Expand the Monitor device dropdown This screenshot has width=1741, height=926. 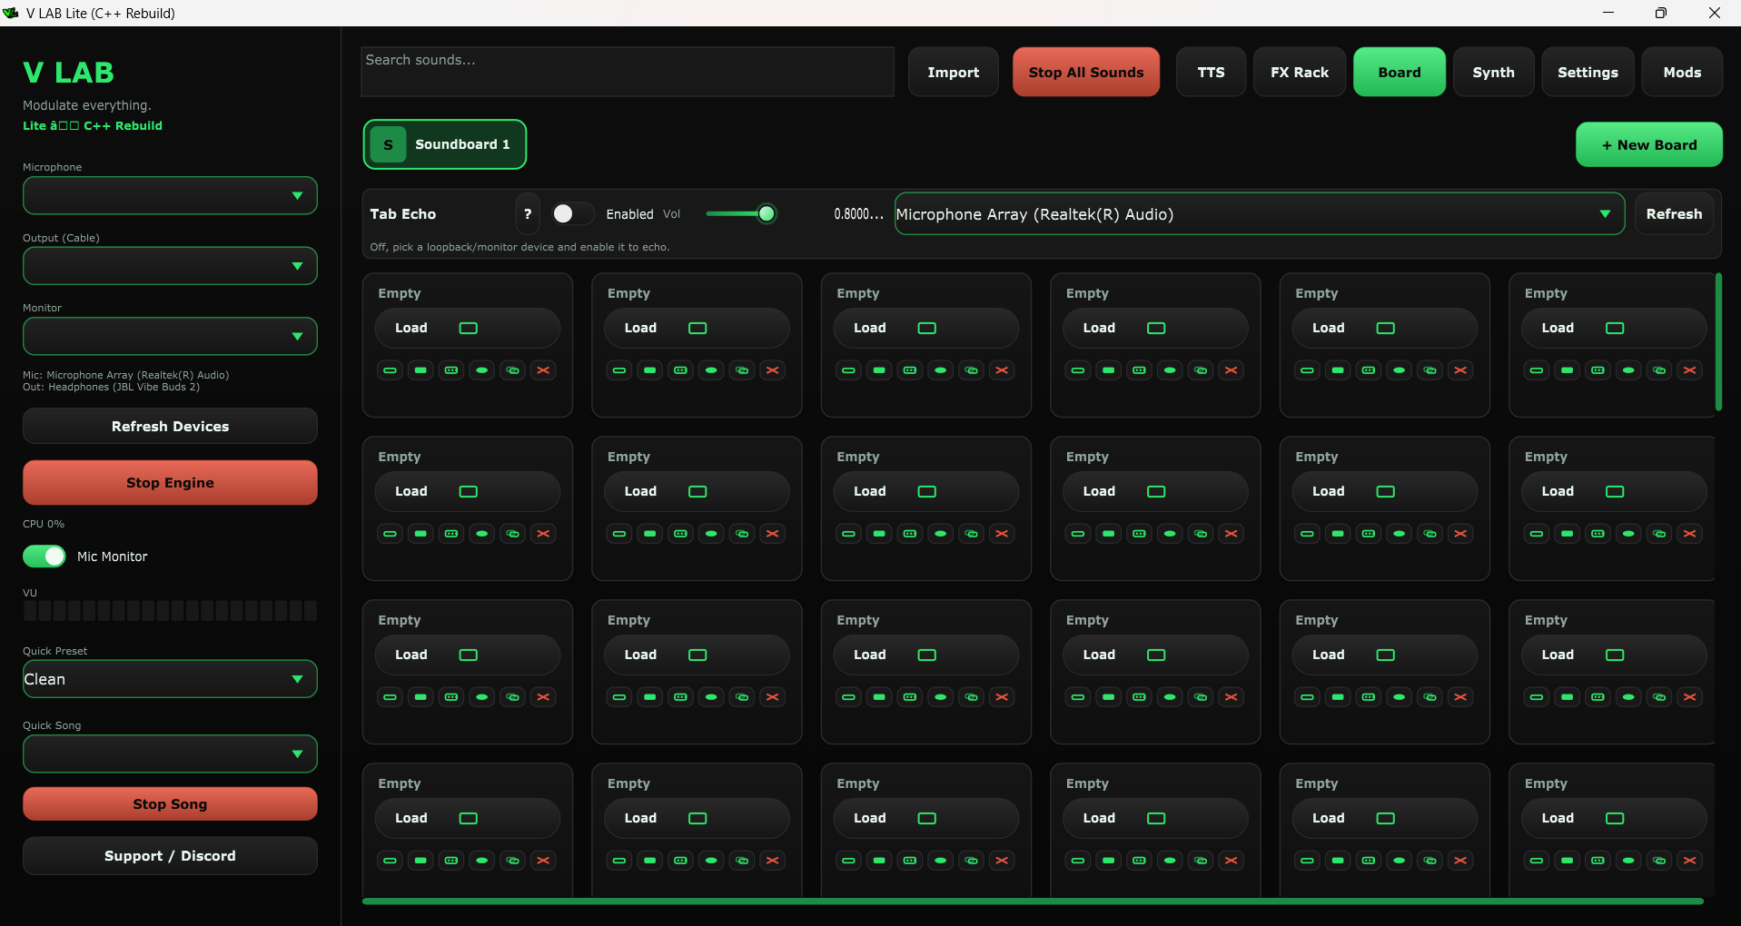[x=170, y=336]
